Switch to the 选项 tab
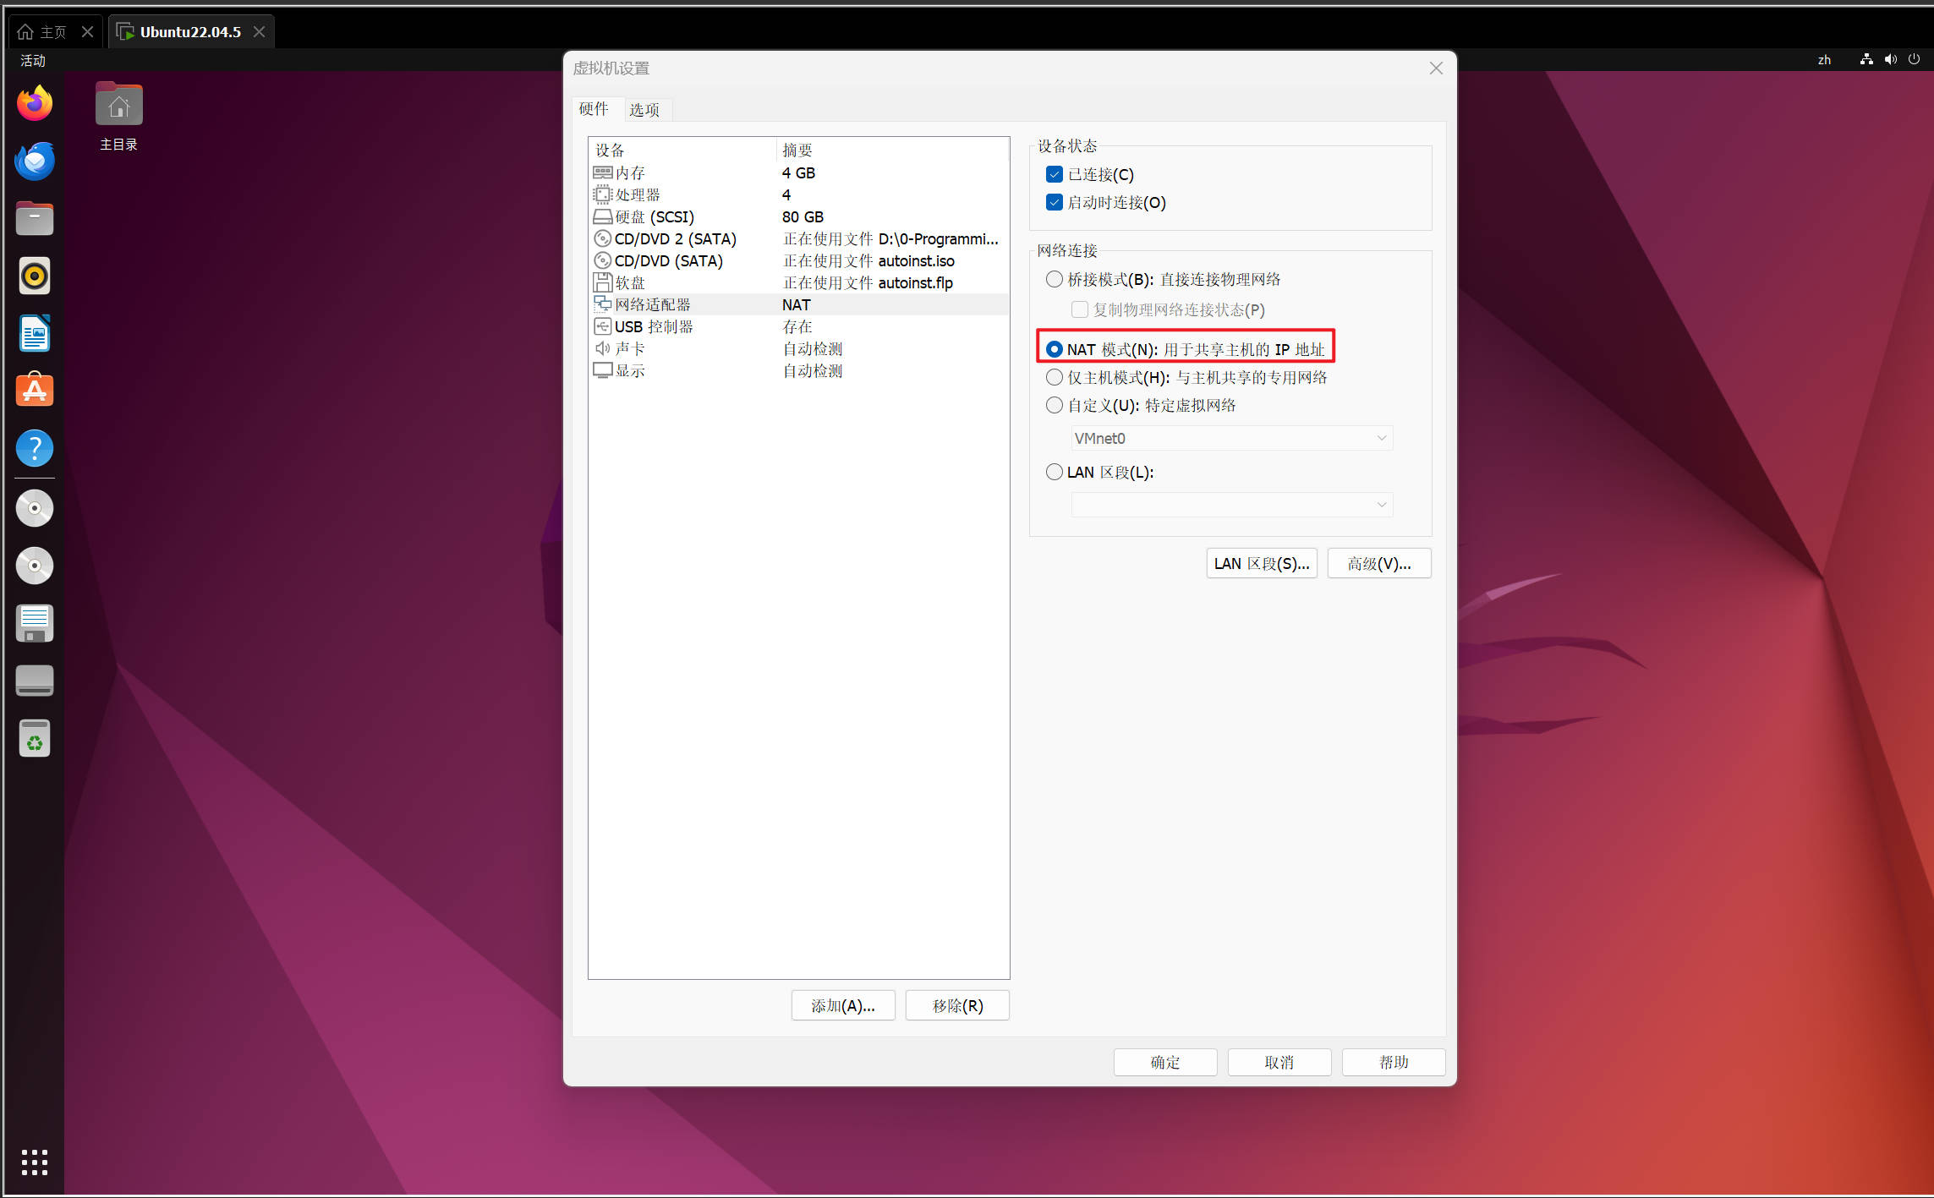The height and width of the screenshot is (1198, 1934). [644, 110]
